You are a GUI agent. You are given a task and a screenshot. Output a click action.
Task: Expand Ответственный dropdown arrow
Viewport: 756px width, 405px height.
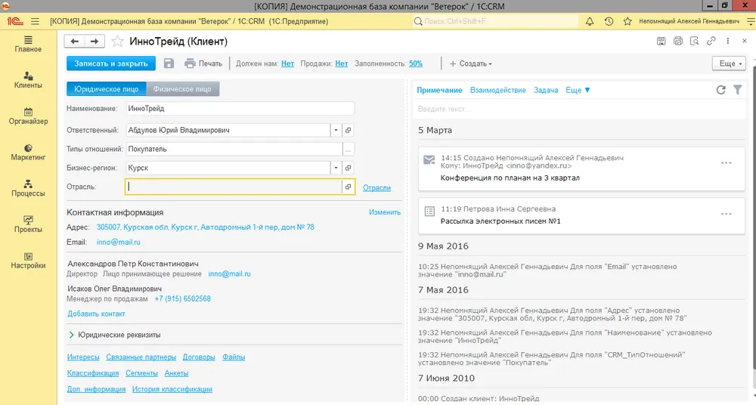(336, 130)
